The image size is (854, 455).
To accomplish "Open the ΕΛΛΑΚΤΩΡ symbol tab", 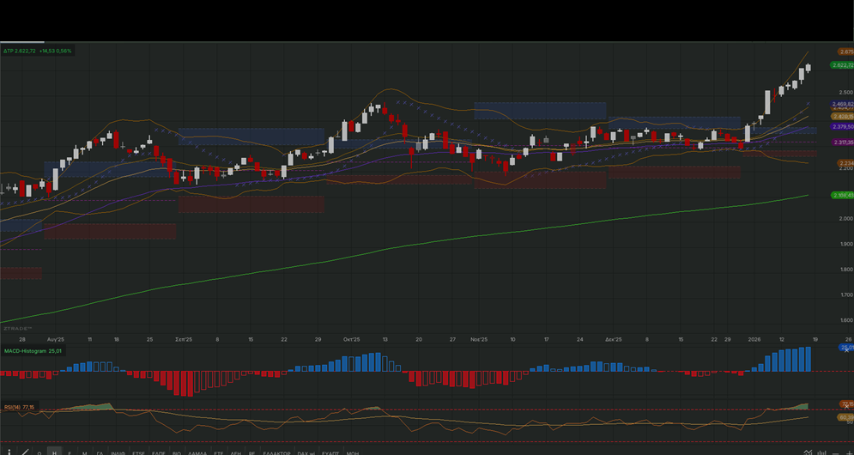I will [276, 453].
